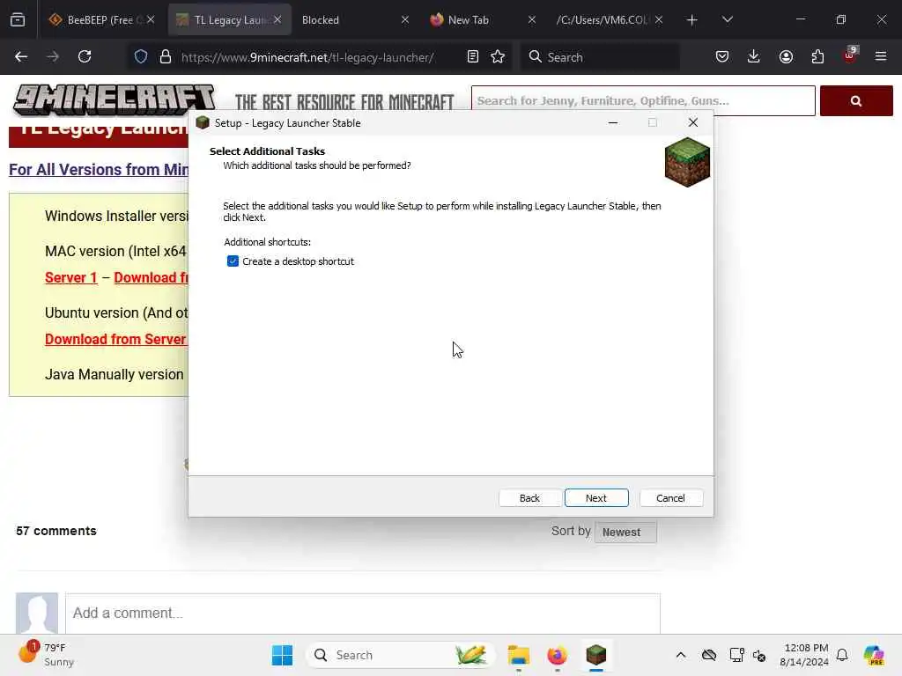The height and width of the screenshot is (676, 902).
Task: Open Firefox from taskbar
Action: (557, 655)
